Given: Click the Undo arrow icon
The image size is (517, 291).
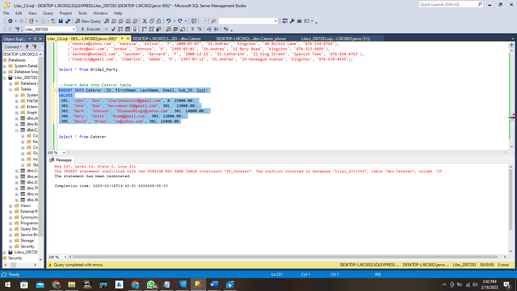Looking at the screenshot, I should 168,21.
